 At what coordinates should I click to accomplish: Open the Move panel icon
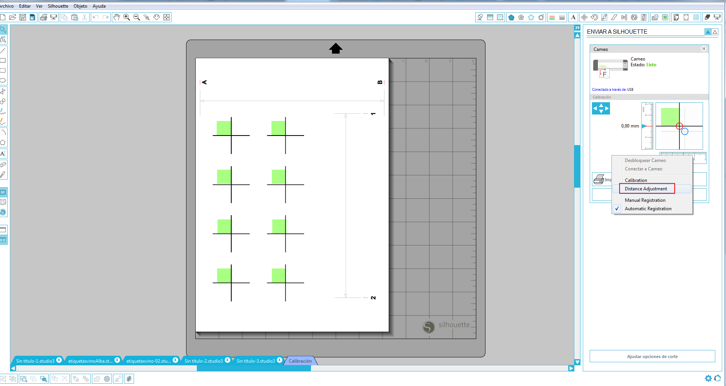[x=584, y=17]
